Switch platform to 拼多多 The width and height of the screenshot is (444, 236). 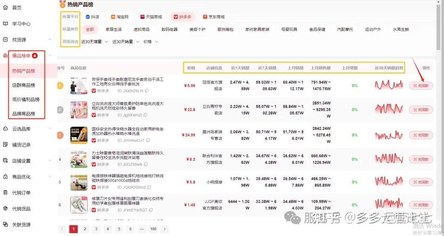182,17
